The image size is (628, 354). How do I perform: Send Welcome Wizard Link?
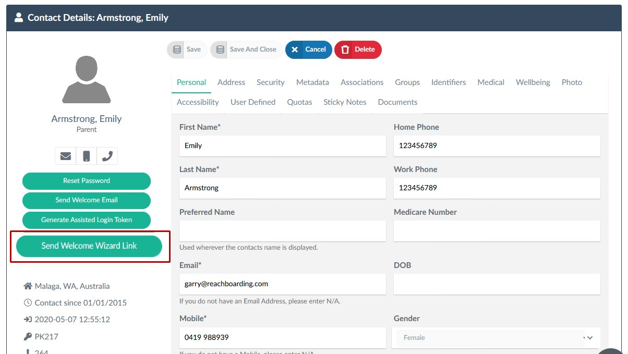click(x=89, y=246)
